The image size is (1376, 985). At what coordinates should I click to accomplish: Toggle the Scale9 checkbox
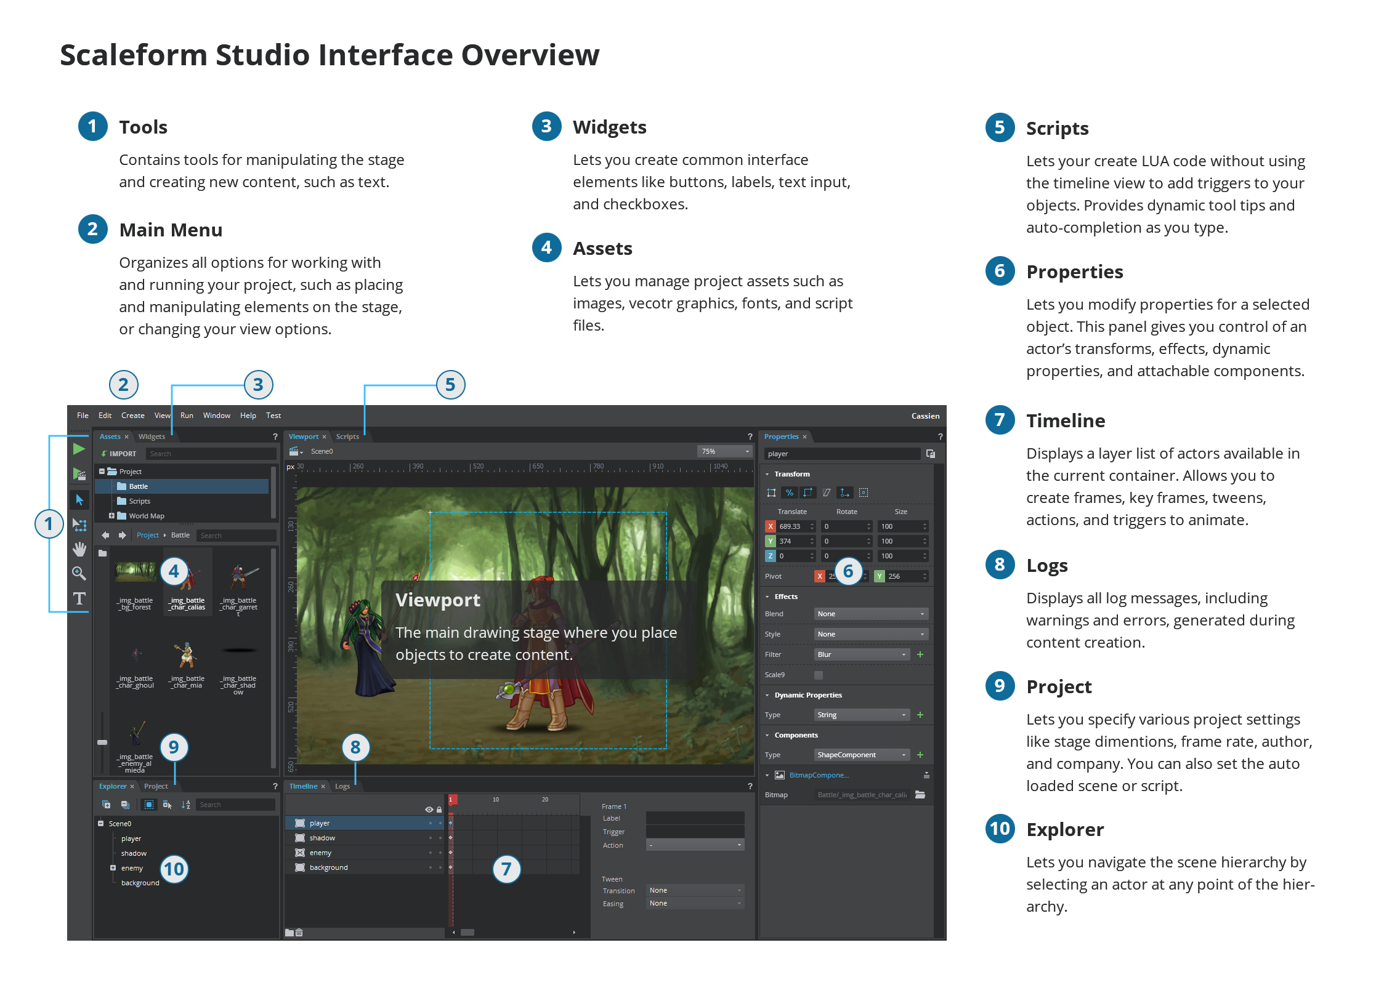[819, 675]
